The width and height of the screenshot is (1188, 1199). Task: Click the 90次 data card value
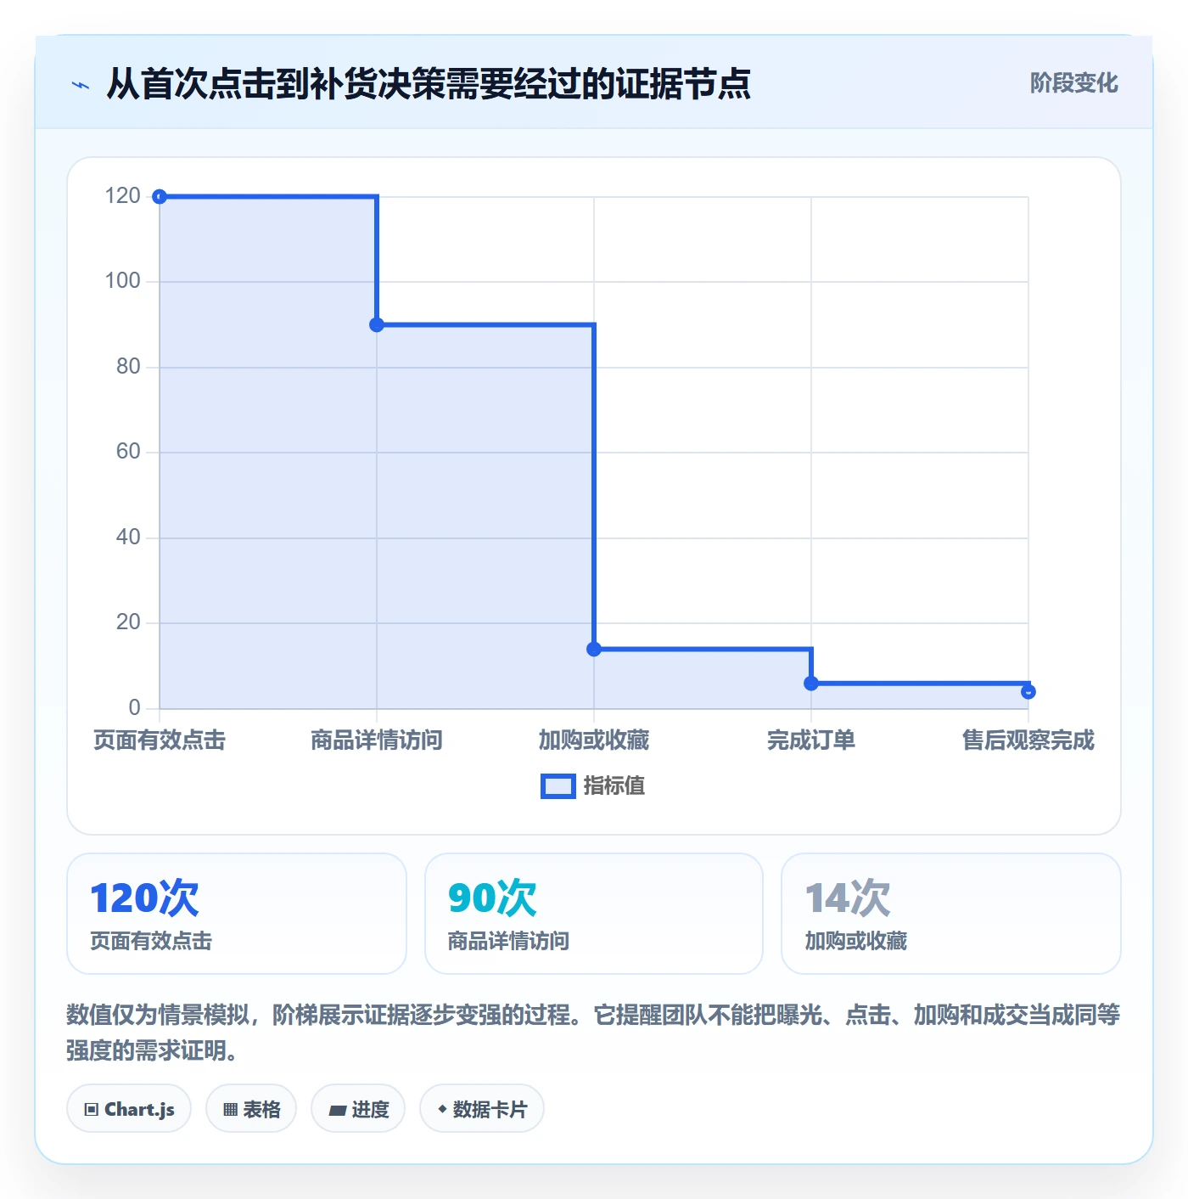(492, 898)
